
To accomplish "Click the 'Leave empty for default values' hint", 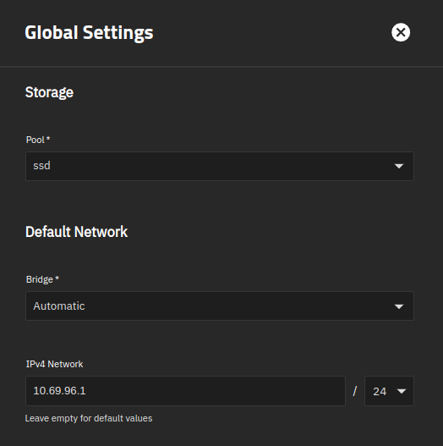I will (x=89, y=418).
